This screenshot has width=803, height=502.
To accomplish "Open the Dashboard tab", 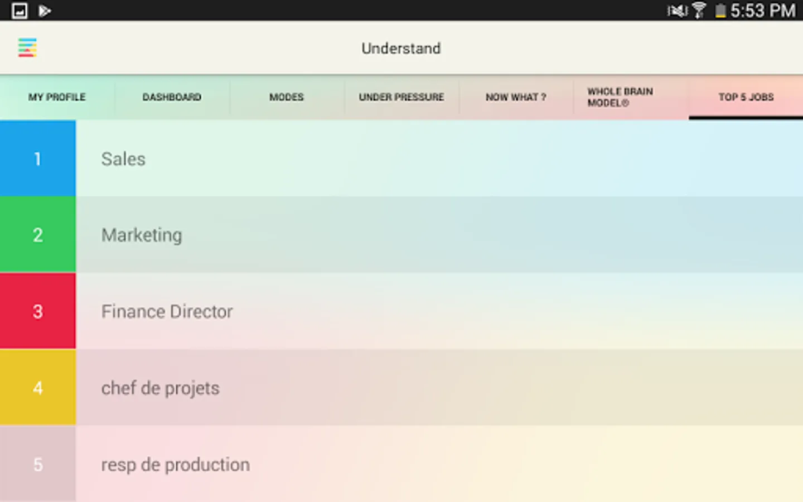I will 172,97.
